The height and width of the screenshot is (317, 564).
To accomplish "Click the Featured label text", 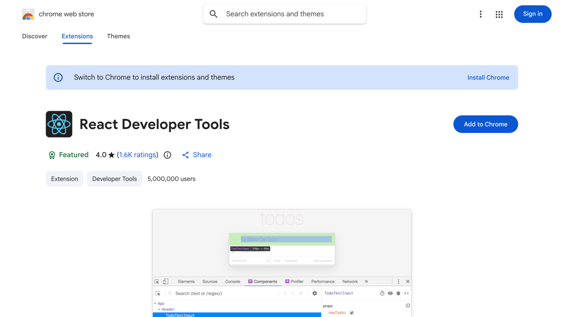I will (x=74, y=155).
